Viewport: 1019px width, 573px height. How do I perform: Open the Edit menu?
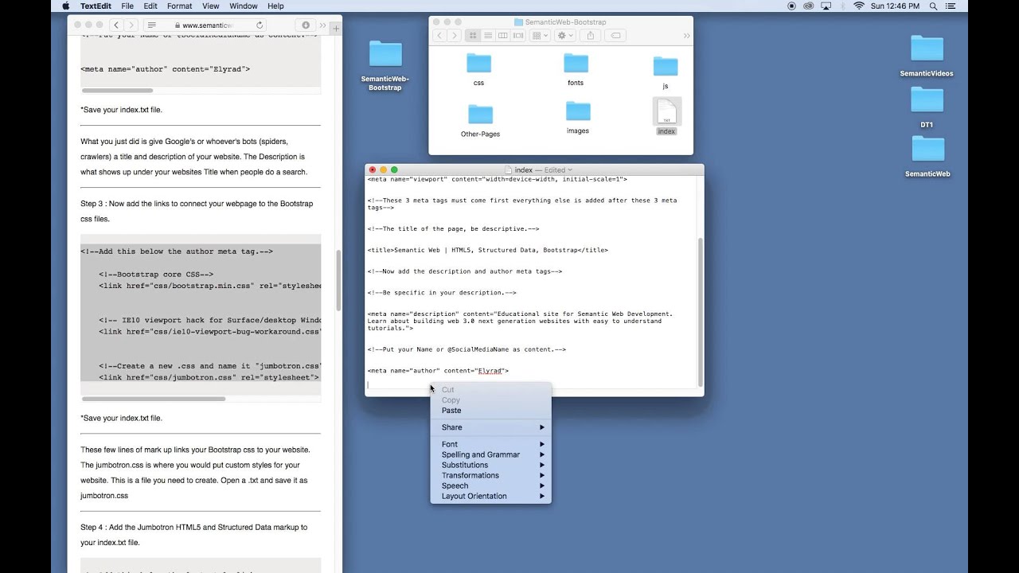click(x=150, y=6)
